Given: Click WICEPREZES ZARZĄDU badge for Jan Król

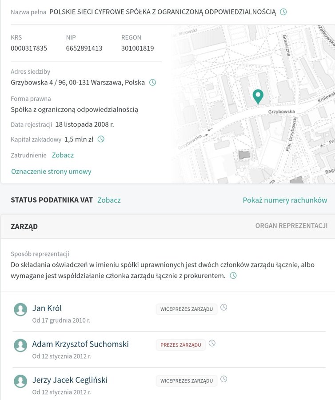Looking at the screenshot, I should 186,309.
